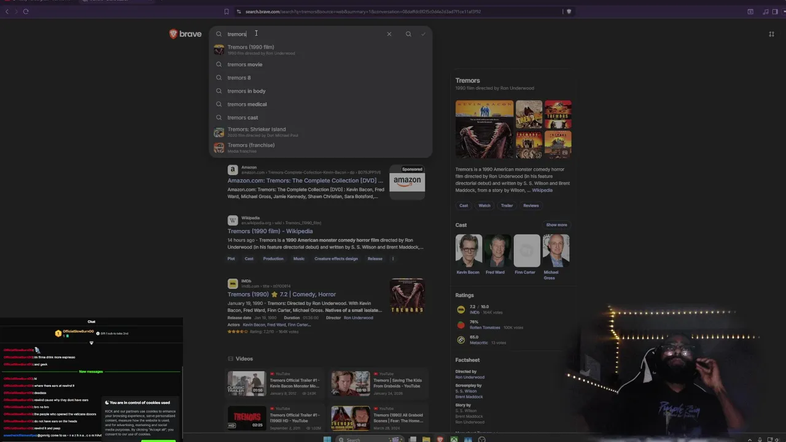786x442 pixels.
Task: Clear the search box with the X icon
Action: 389,34
